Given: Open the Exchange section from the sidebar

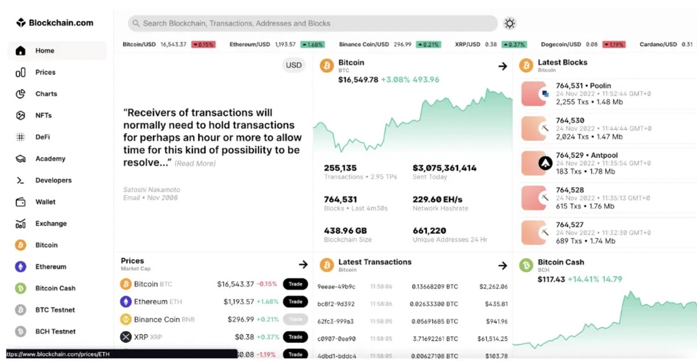Looking at the screenshot, I should pos(20,223).
